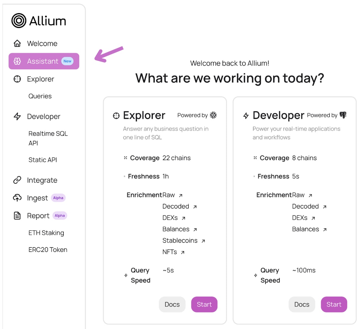Viewport: 360px width, 329px height.
Task: Click the Ingest cloud upload icon
Action: point(17,198)
